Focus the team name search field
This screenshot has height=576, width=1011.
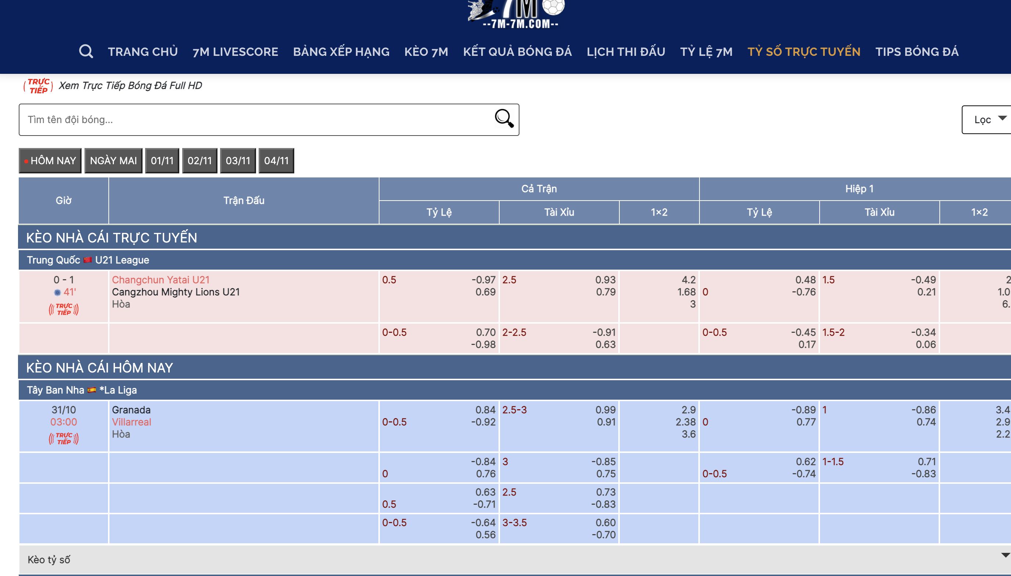(253, 119)
